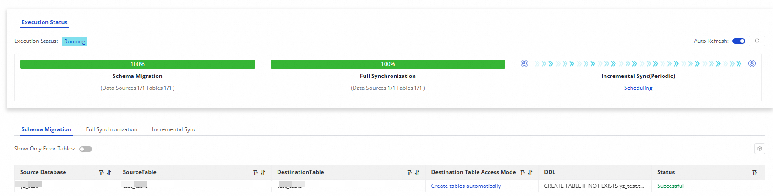Viewport: 773px width, 196px height.
Task: Click the refresh icon beside Auto Refresh
Action: click(757, 41)
